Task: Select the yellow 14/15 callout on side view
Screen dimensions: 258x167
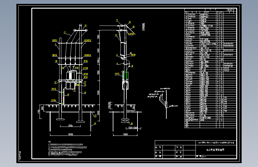Action: [117, 74]
